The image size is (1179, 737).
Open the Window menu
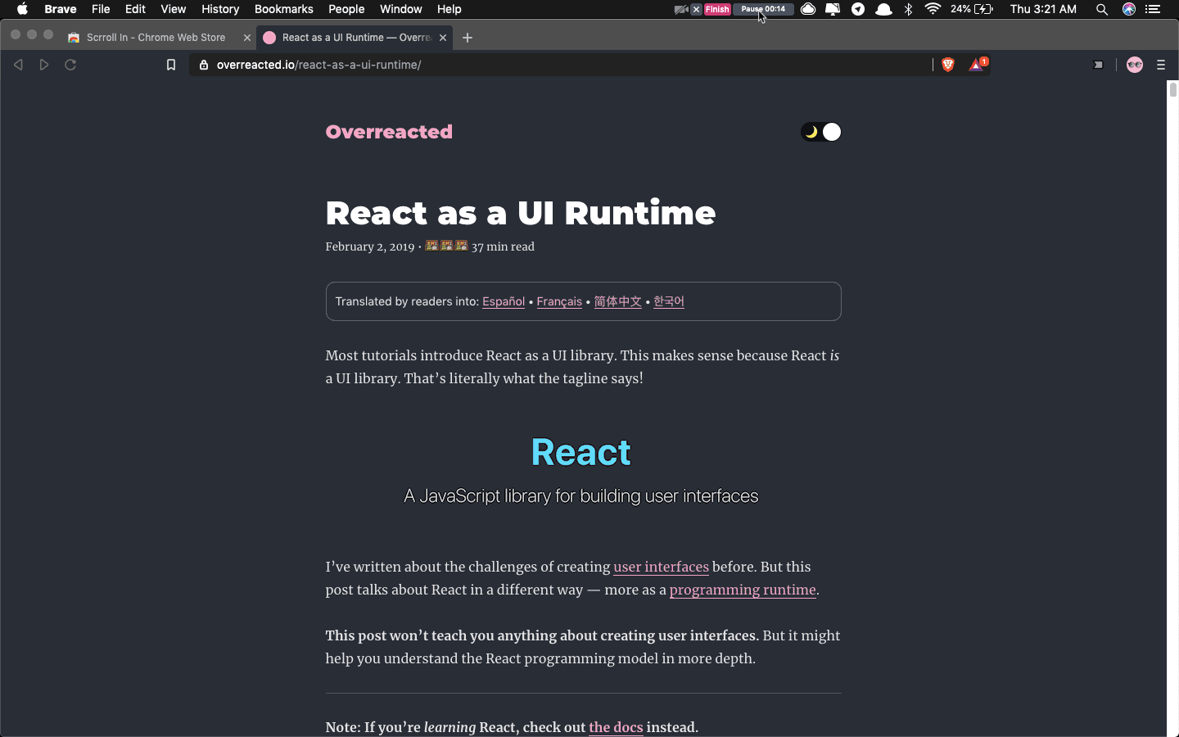(401, 9)
